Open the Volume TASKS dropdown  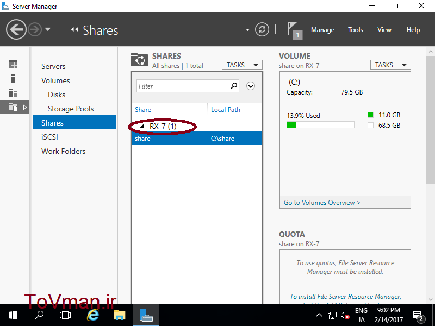[390, 65]
